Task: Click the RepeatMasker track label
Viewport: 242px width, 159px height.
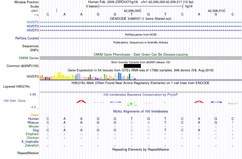Action: [28, 153]
